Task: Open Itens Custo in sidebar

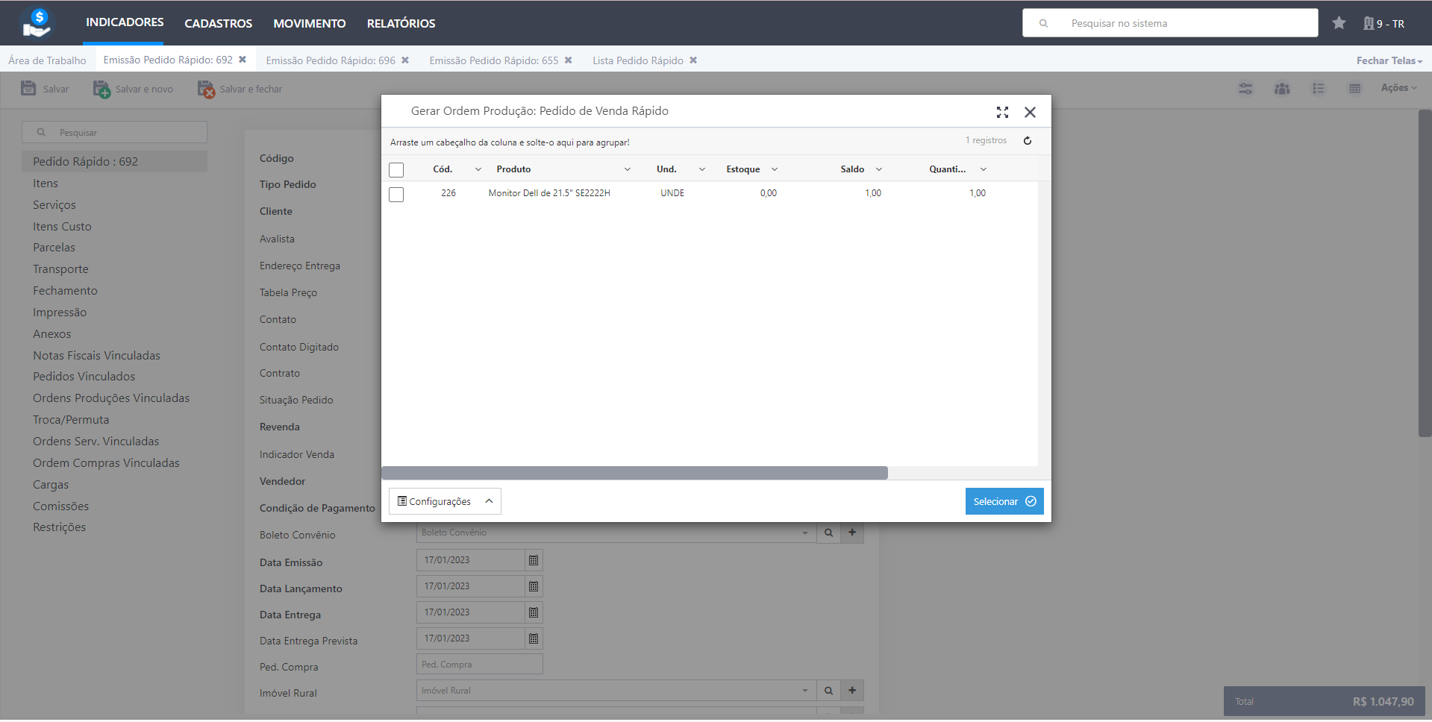Action: click(62, 226)
